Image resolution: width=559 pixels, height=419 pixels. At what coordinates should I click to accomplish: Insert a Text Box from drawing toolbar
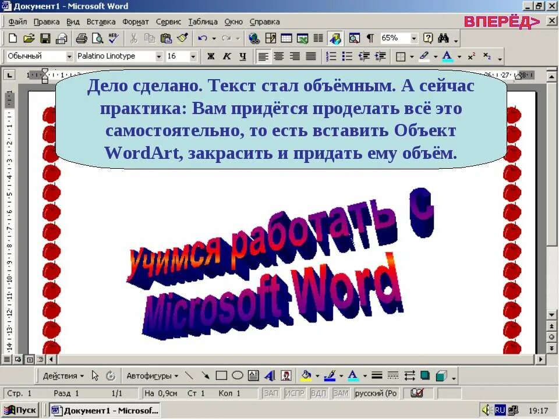[253, 375]
